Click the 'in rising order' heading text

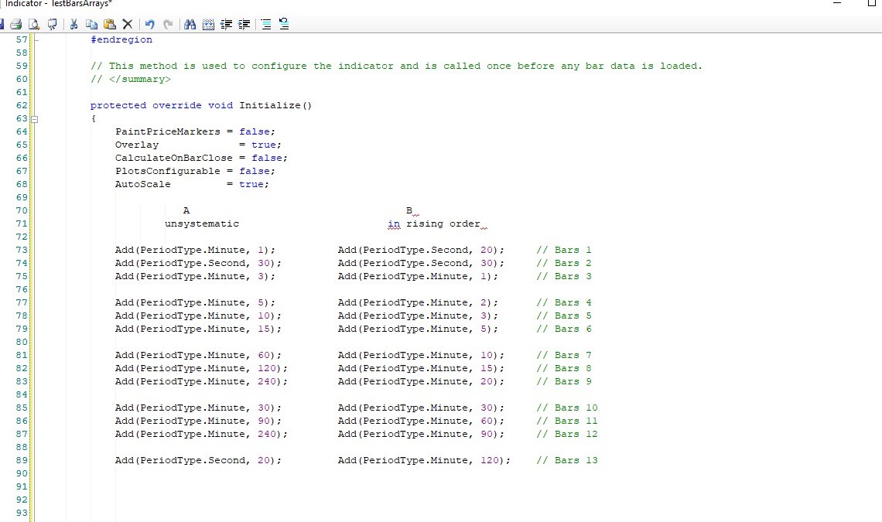434,223
